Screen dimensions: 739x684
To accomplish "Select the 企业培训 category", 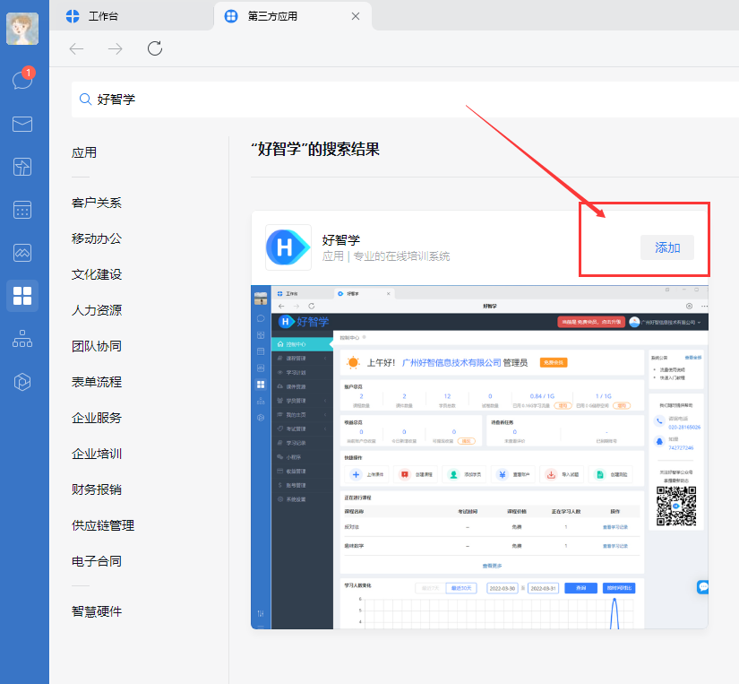I will pos(97,454).
